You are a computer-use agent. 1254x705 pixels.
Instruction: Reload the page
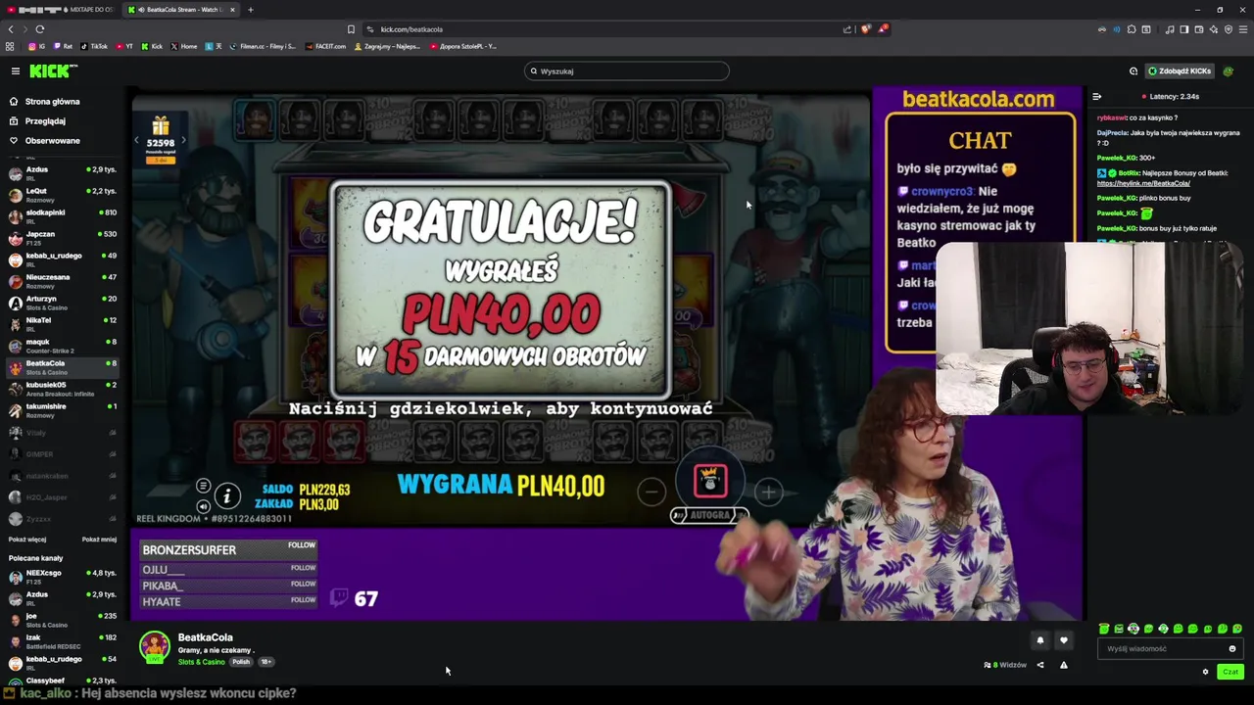[x=40, y=29]
